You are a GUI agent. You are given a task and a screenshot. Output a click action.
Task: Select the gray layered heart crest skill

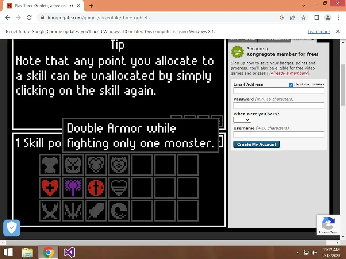(119, 165)
